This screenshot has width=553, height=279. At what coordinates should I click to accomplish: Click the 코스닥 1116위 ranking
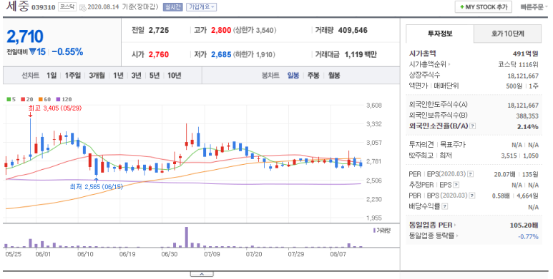(x=518, y=64)
